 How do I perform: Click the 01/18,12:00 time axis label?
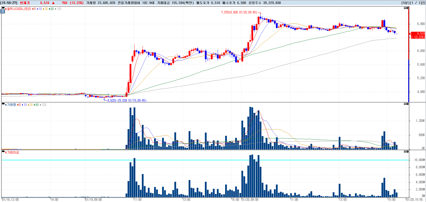(10, 200)
